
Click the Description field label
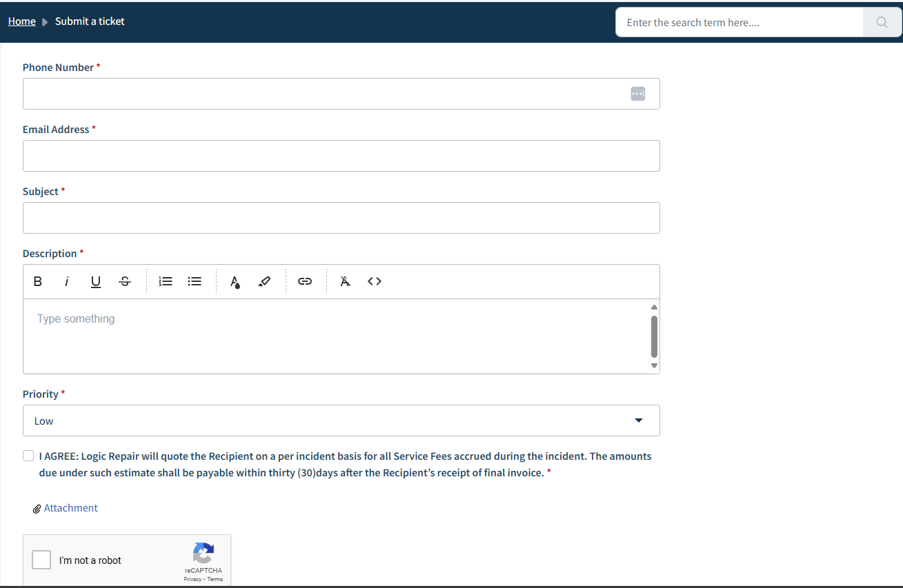50,254
